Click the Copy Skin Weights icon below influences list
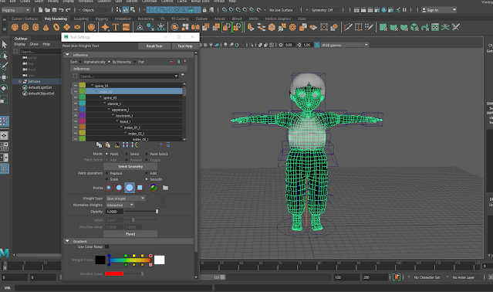 (x=99, y=144)
